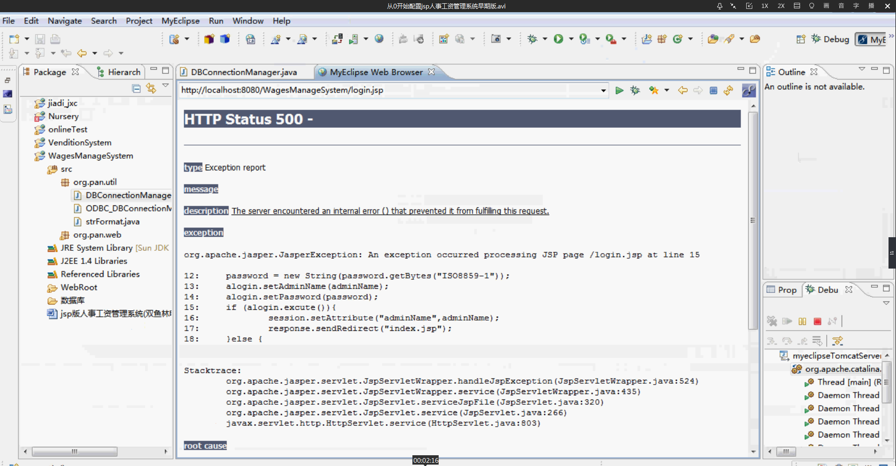This screenshot has height=466, width=896.
Task: Click the Debug bug icon in main toolbar
Action: (532, 39)
